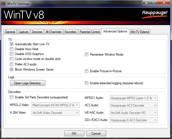Enable 3rd Party Decoders checkbox
172x139 pixels.
pos(11,97)
